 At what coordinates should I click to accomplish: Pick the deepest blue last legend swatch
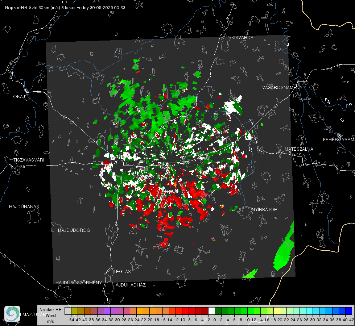(x=349, y=311)
